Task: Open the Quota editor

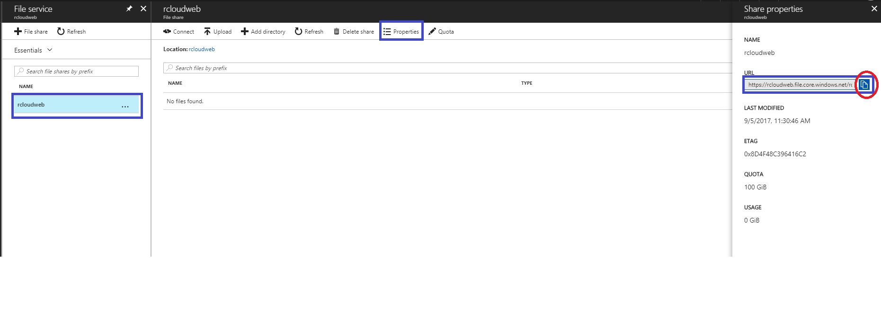Action: 441,32
